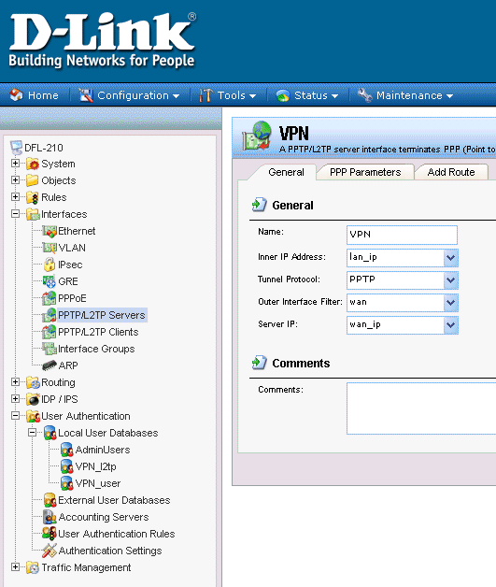Expand the Routing tree node
The width and height of the screenshot is (496, 587).
[15, 382]
